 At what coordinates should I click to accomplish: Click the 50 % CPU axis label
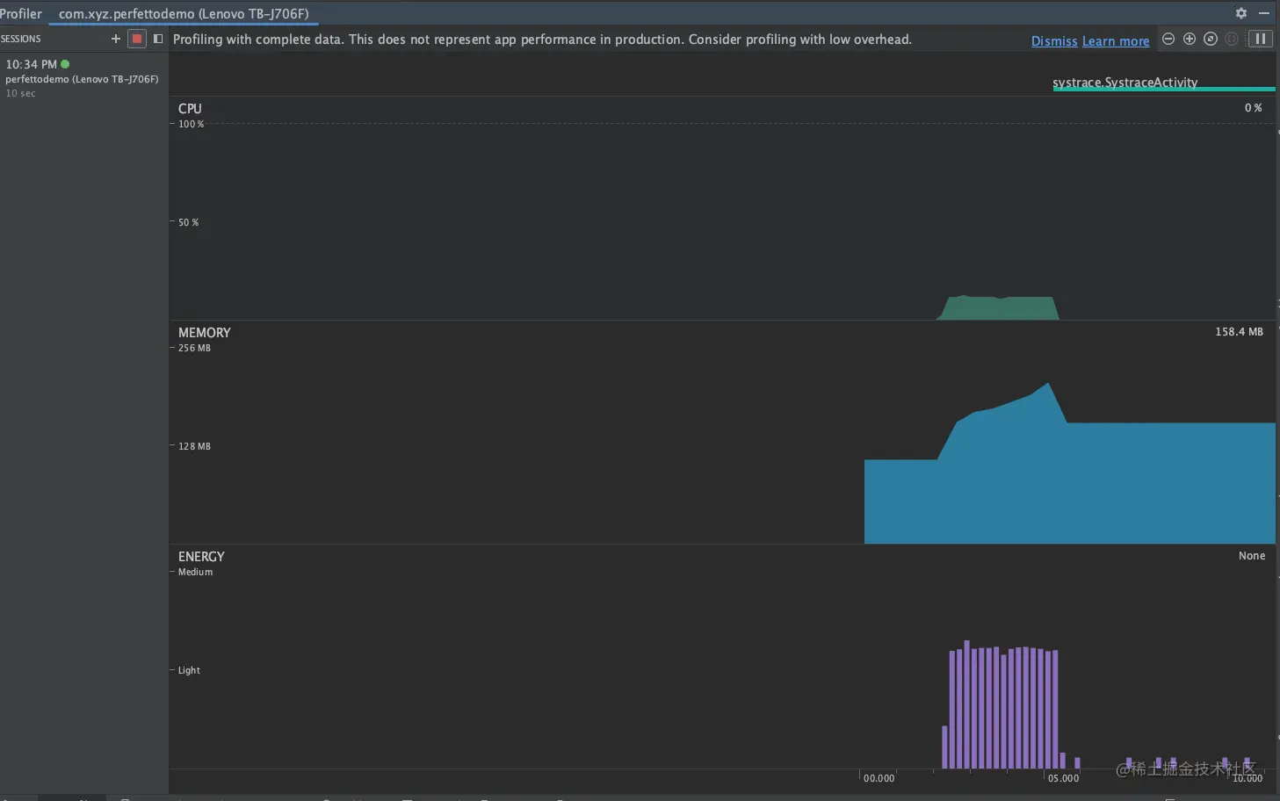pyautogui.click(x=189, y=222)
